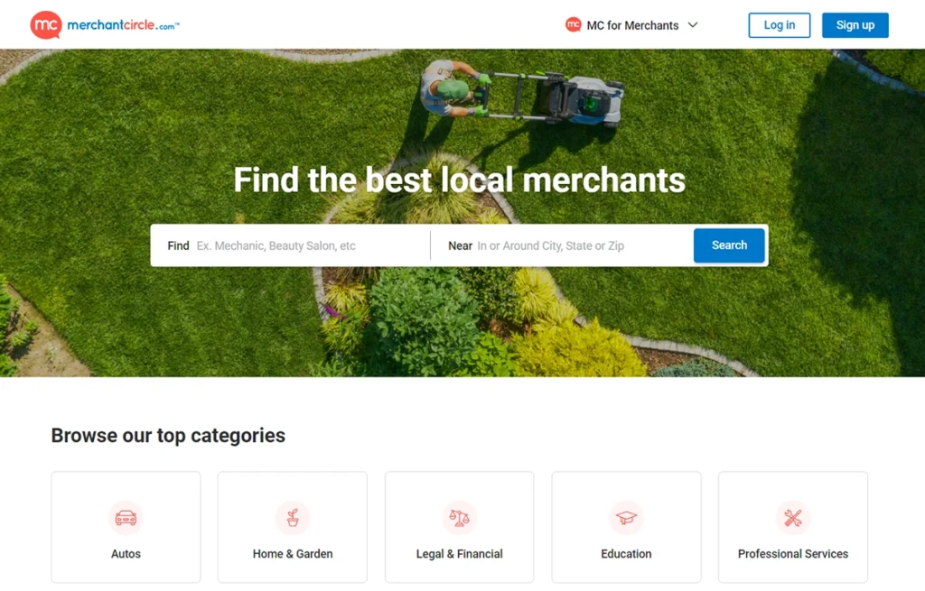The width and height of the screenshot is (925, 591).
Task: Open the Home & Garden category label
Action: [x=293, y=554]
